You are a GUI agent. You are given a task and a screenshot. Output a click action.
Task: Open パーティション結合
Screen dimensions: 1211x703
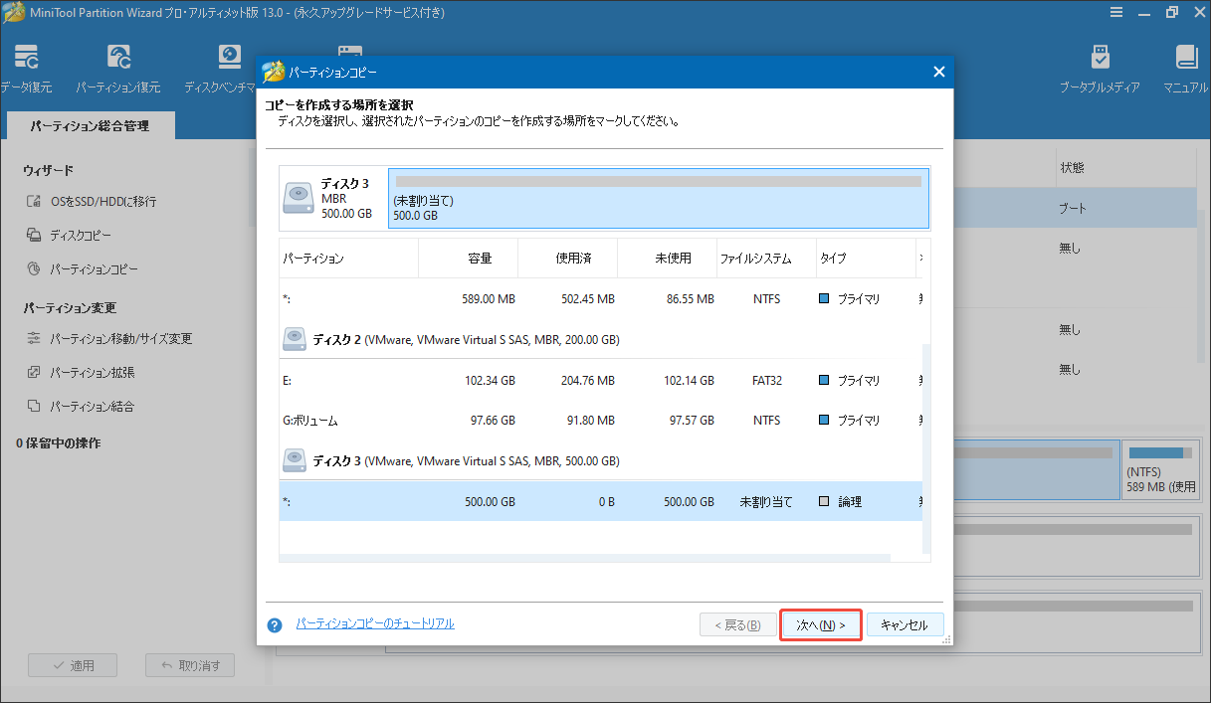click(93, 406)
